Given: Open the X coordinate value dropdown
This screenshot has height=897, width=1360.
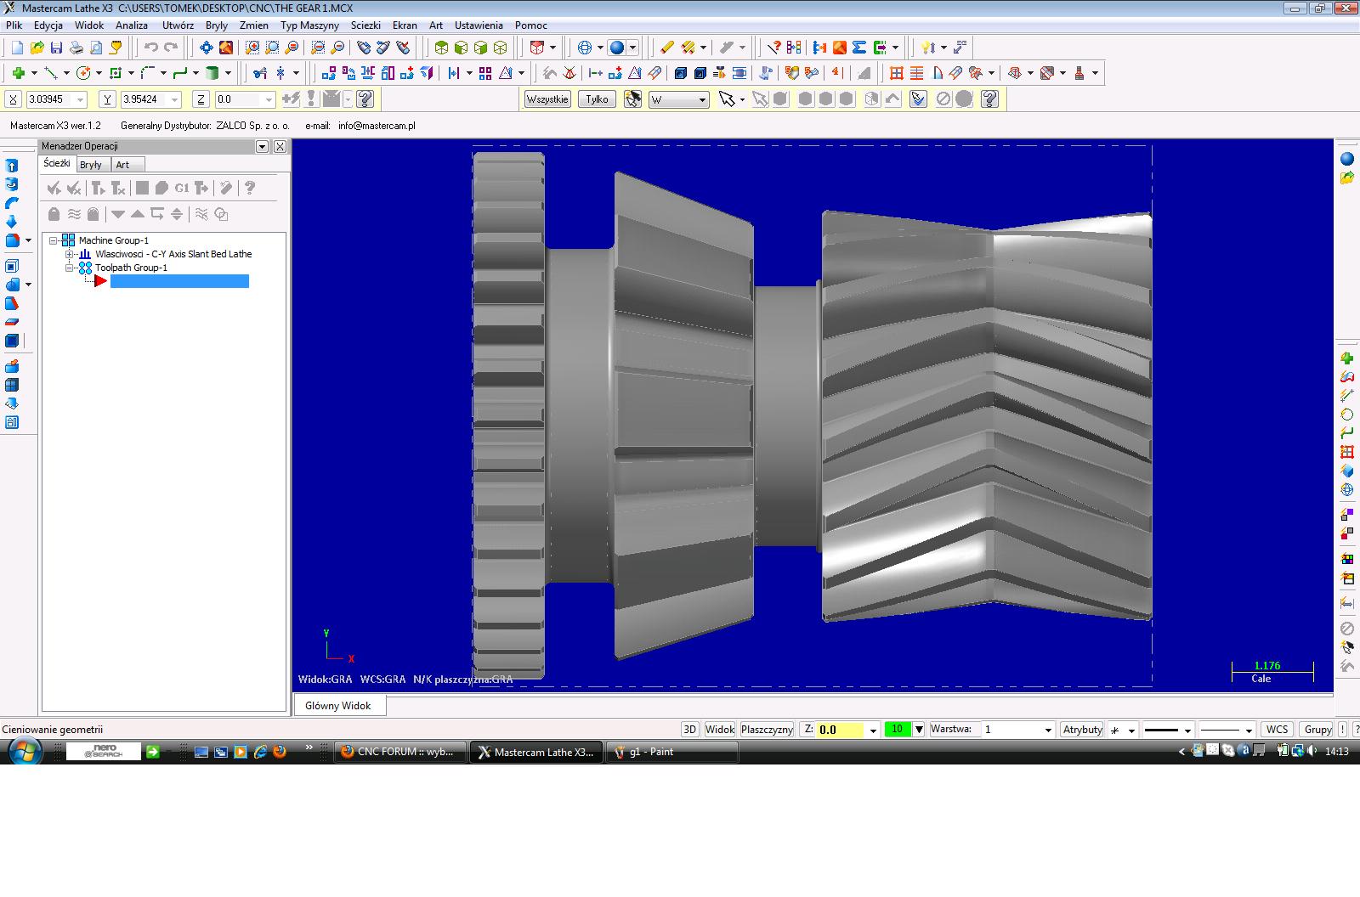Looking at the screenshot, I should (x=81, y=99).
